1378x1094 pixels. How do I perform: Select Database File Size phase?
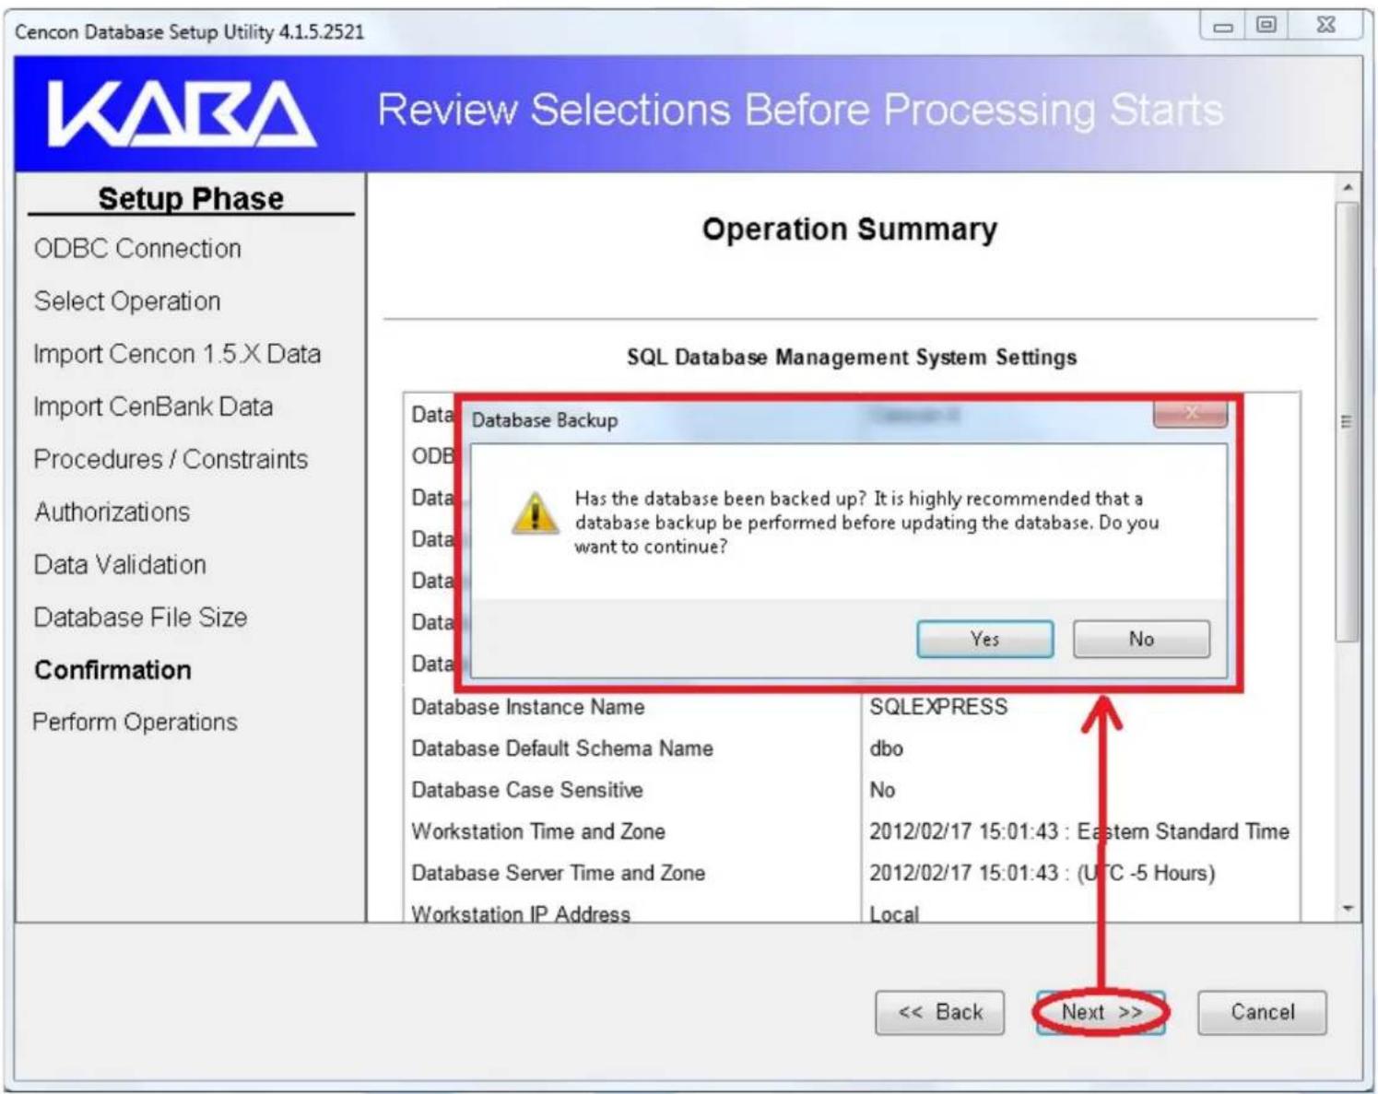pos(140,617)
